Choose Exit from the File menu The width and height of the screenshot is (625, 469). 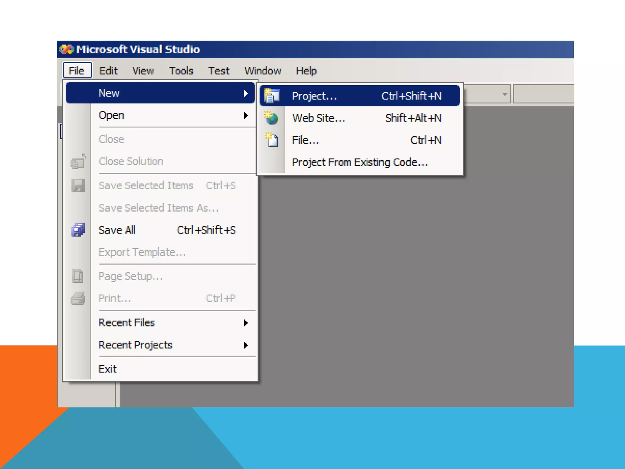click(x=107, y=369)
